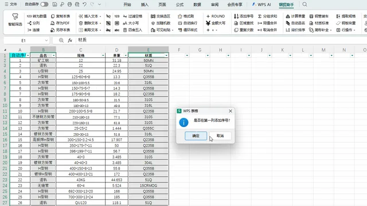Click the search magnifier in title bar
Viewport: 367px width, 206px height.
click(x=304, y=4)
